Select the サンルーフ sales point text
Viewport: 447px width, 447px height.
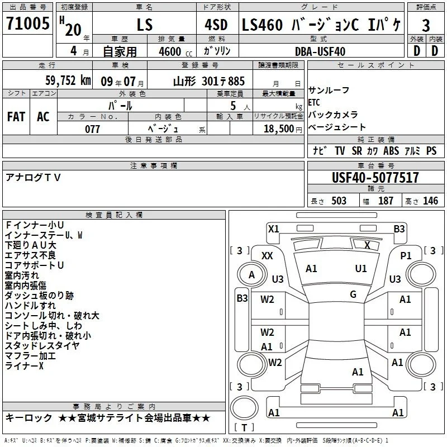pos(329,90)
